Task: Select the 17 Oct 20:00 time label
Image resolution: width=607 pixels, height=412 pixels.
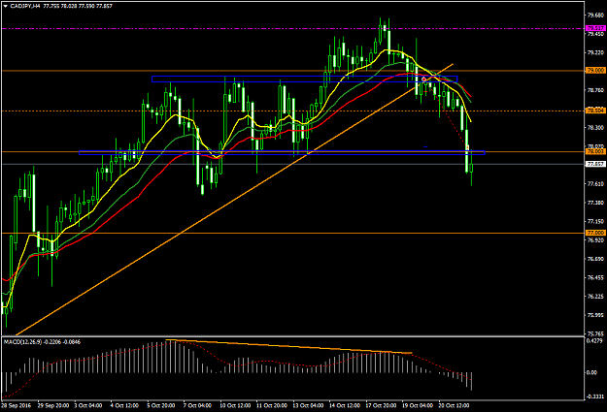Action: (381, 405)
